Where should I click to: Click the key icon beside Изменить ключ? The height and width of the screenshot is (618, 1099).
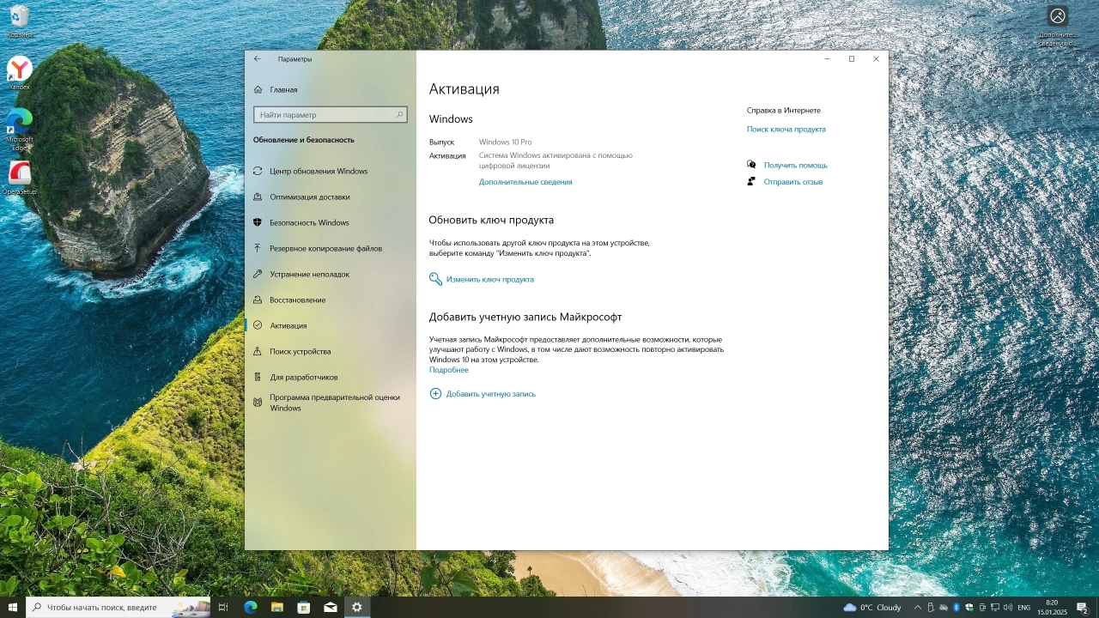pyautogui.click(x=435, y=279)
